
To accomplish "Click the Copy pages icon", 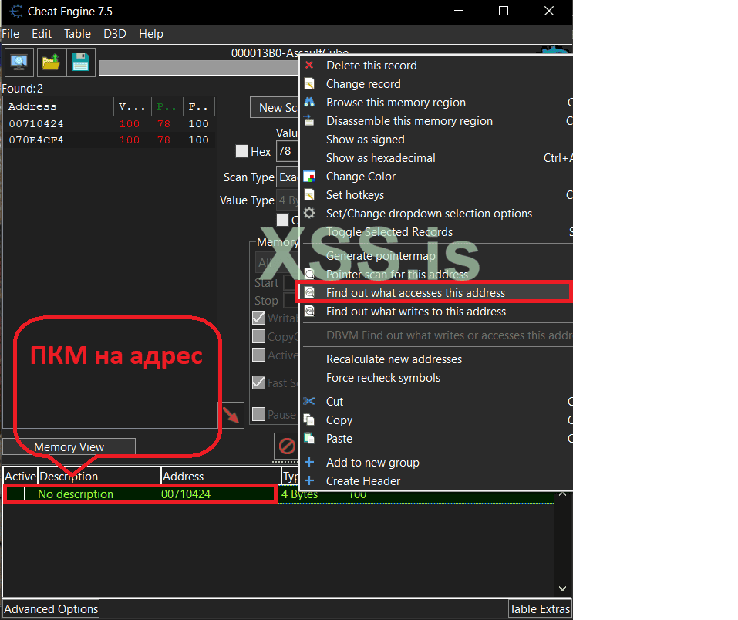I will [x=309, y=420].
